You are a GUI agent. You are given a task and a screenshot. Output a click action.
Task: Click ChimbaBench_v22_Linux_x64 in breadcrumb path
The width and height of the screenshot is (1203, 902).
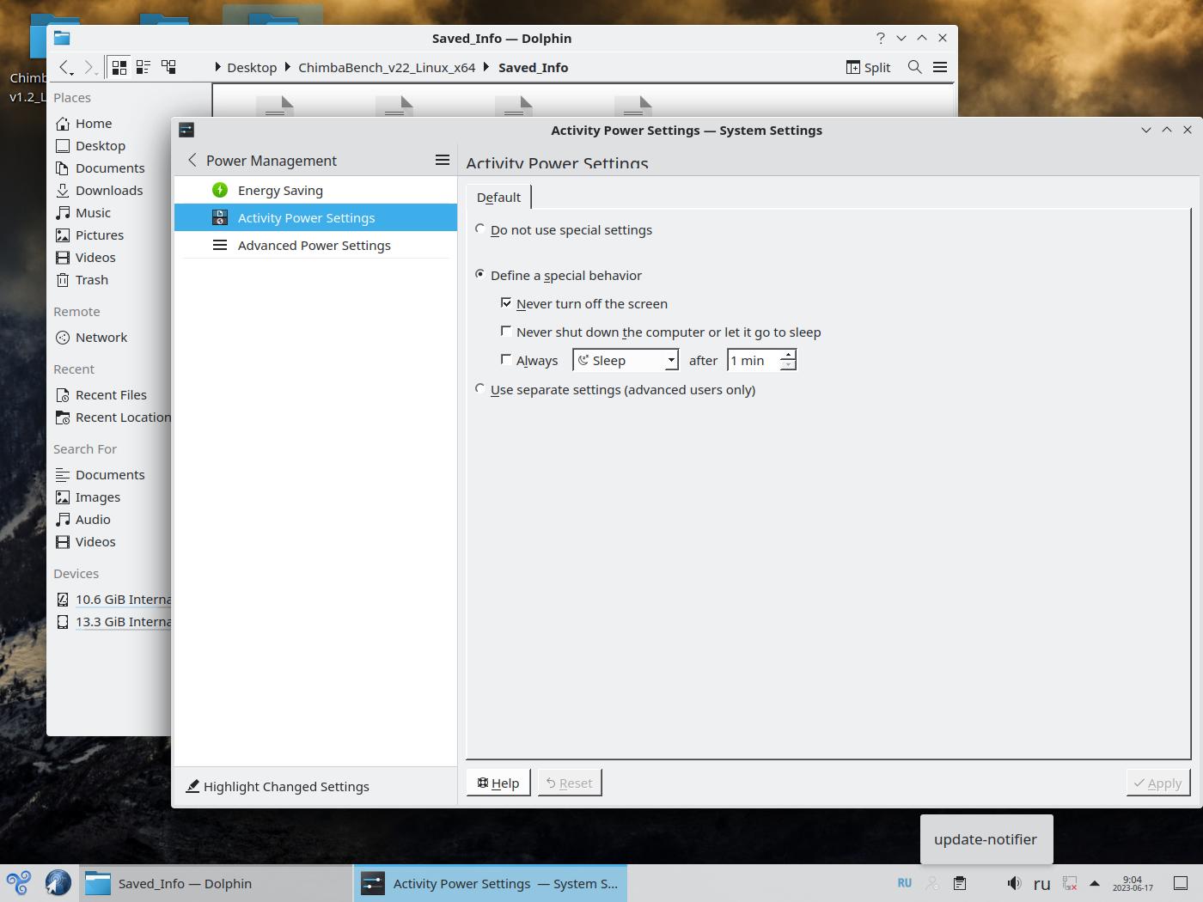tap(387, 67)
